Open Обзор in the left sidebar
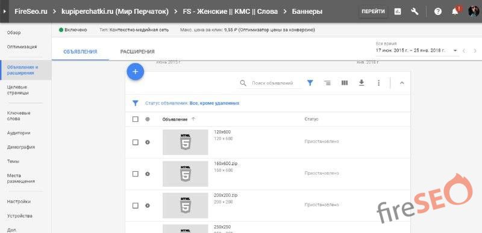The image size is (482, 233). (x=14, y=32)
